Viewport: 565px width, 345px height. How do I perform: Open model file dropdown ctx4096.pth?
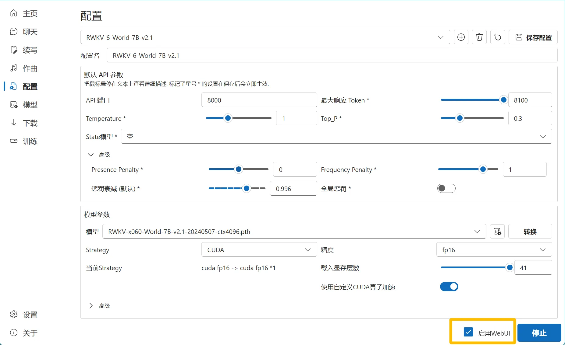294,232
